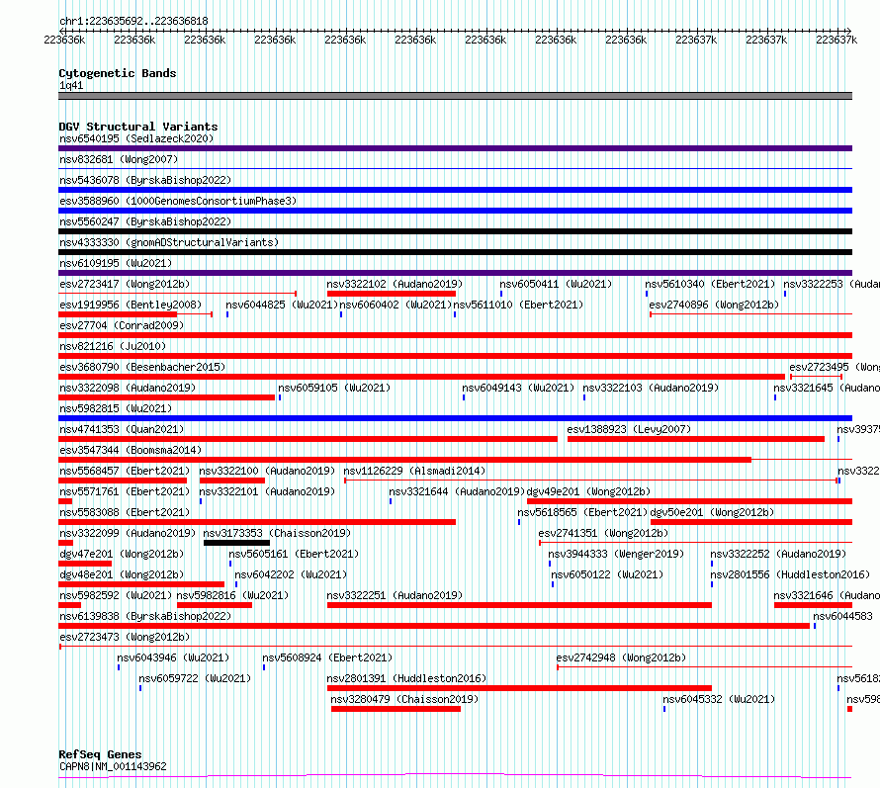The height and width of the screenshot is (788, 880).
Task: Click esv3547344 (Boomsma2014) label
Action: [131, 450]
